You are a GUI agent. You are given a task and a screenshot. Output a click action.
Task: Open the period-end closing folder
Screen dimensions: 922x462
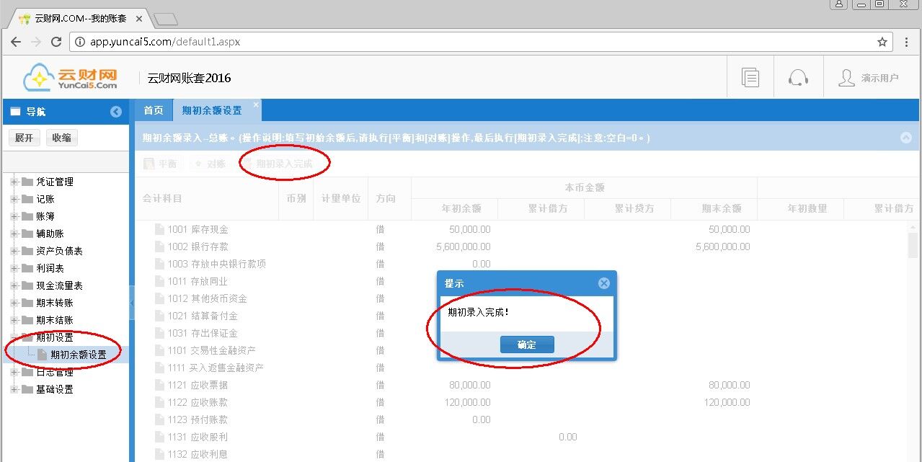[54, 320]
